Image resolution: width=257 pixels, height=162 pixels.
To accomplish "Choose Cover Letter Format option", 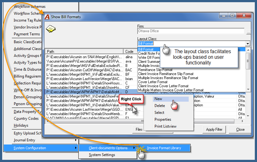I will (153, 82).
